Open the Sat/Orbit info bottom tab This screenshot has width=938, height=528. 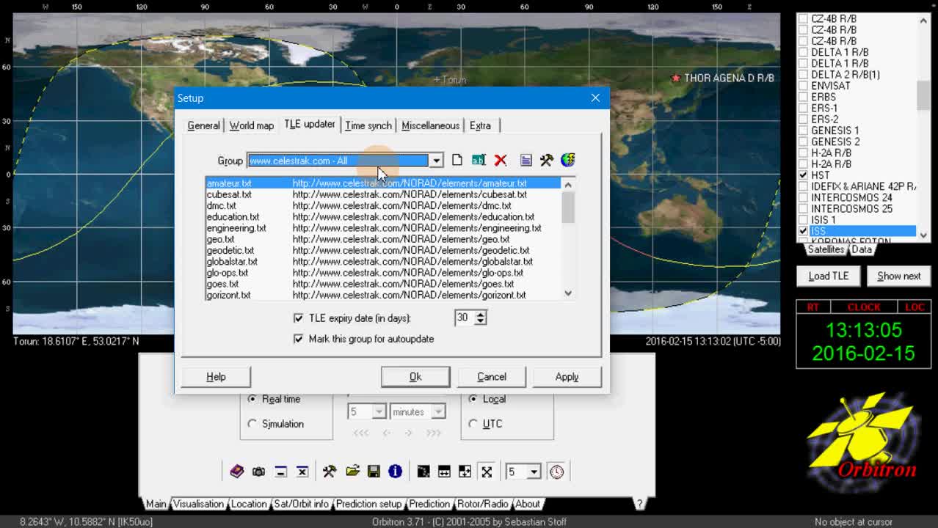pos(301,504)
